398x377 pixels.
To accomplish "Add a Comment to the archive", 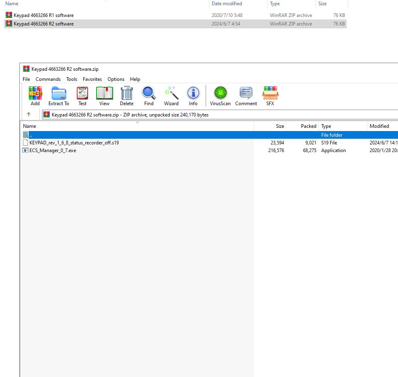I will [x=246, y=93].
